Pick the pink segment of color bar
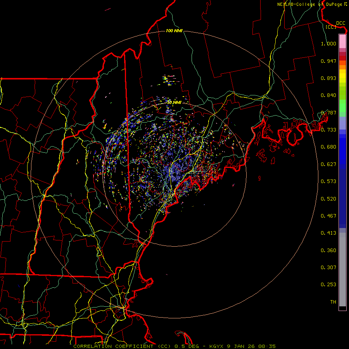The height and width of the screenshot is (349, 349). click(342, 41)
